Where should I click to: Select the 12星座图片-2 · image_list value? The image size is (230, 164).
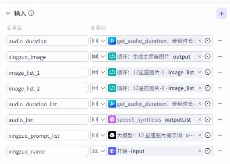[x=156, y=88]
